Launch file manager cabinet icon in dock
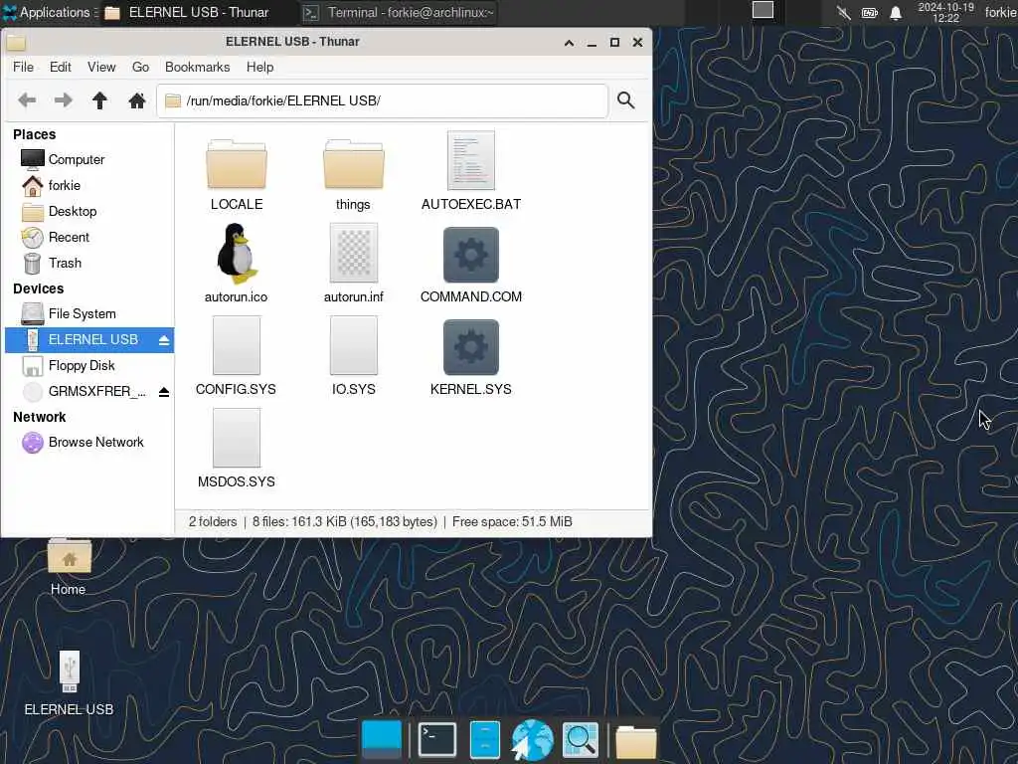 click(x=484, y=740)
